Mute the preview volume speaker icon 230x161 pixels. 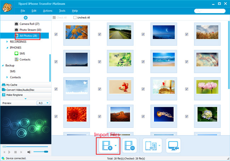pyautogui.click(x=29, y=152)
